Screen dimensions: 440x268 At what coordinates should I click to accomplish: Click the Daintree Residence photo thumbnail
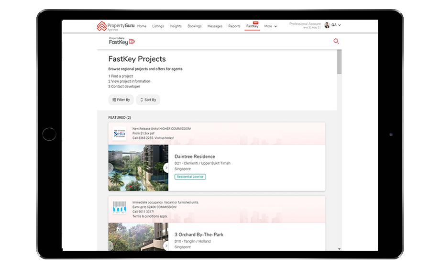[138, 167]
